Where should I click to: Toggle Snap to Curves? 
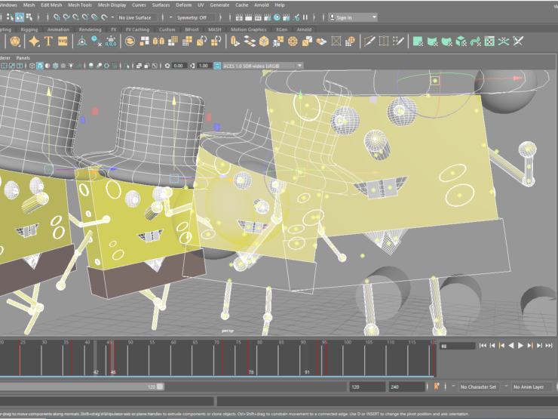(66, 17)
